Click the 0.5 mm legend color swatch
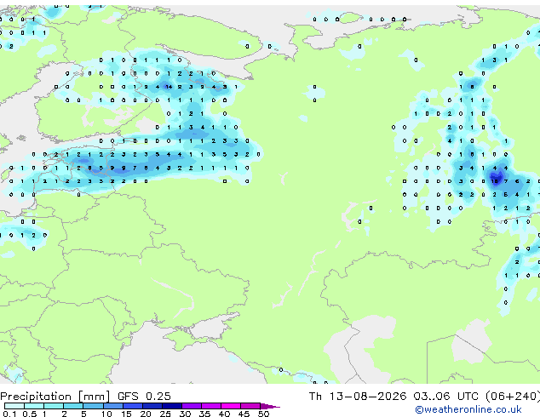 pyautogui.click(x=34, y=406)
